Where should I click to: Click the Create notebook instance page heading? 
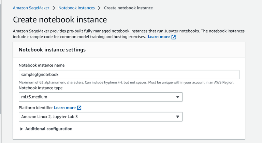click(60, 20)
